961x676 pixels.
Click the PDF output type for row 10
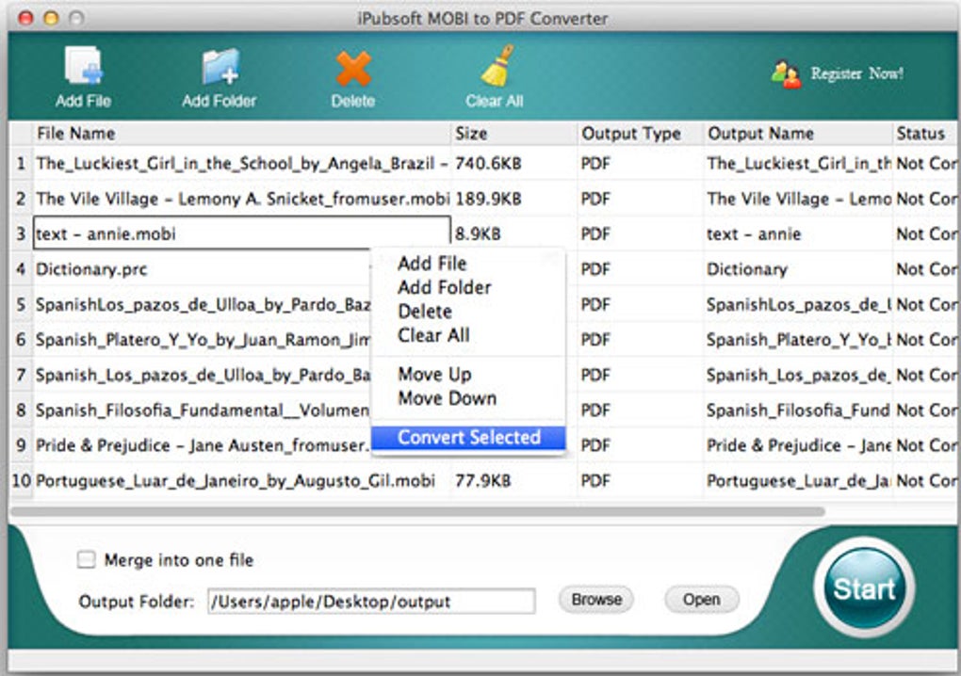pos(595,481)
